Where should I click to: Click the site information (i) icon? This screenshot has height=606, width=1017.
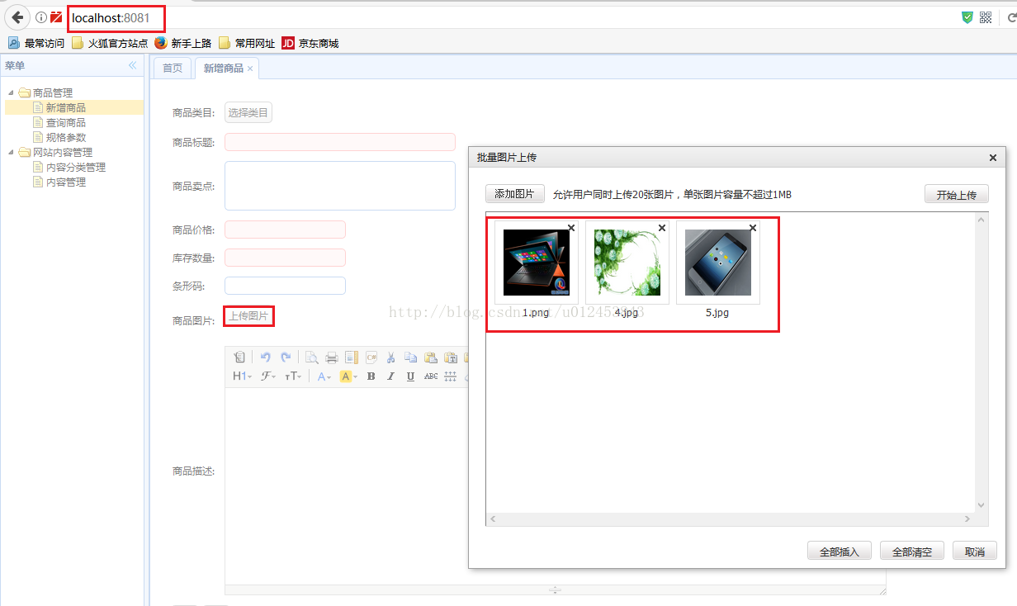(40, 17)
